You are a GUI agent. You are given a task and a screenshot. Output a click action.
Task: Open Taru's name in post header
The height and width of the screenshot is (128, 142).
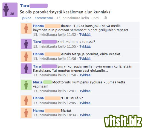click(25, 6)
